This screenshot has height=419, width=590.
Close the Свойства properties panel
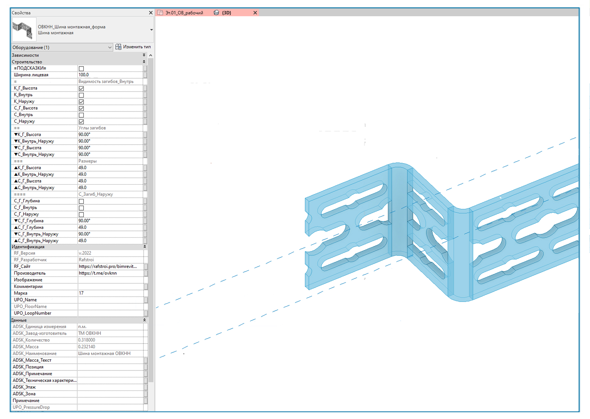(x=151, y=13)
